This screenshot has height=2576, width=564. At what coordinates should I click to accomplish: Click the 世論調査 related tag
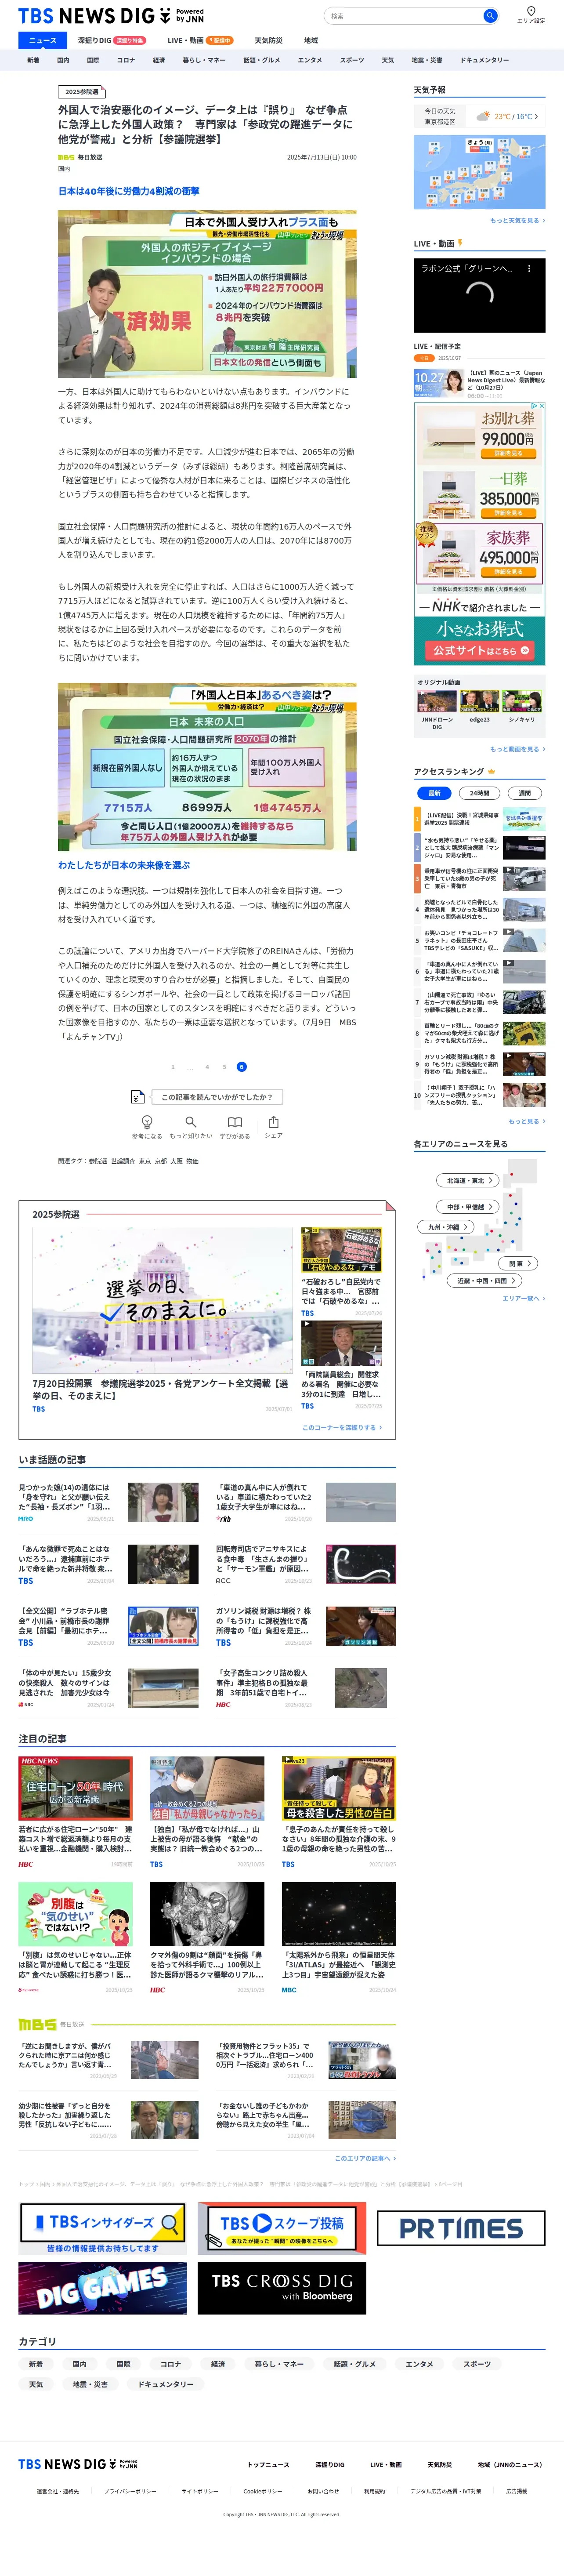click(x=122, y=1161)
